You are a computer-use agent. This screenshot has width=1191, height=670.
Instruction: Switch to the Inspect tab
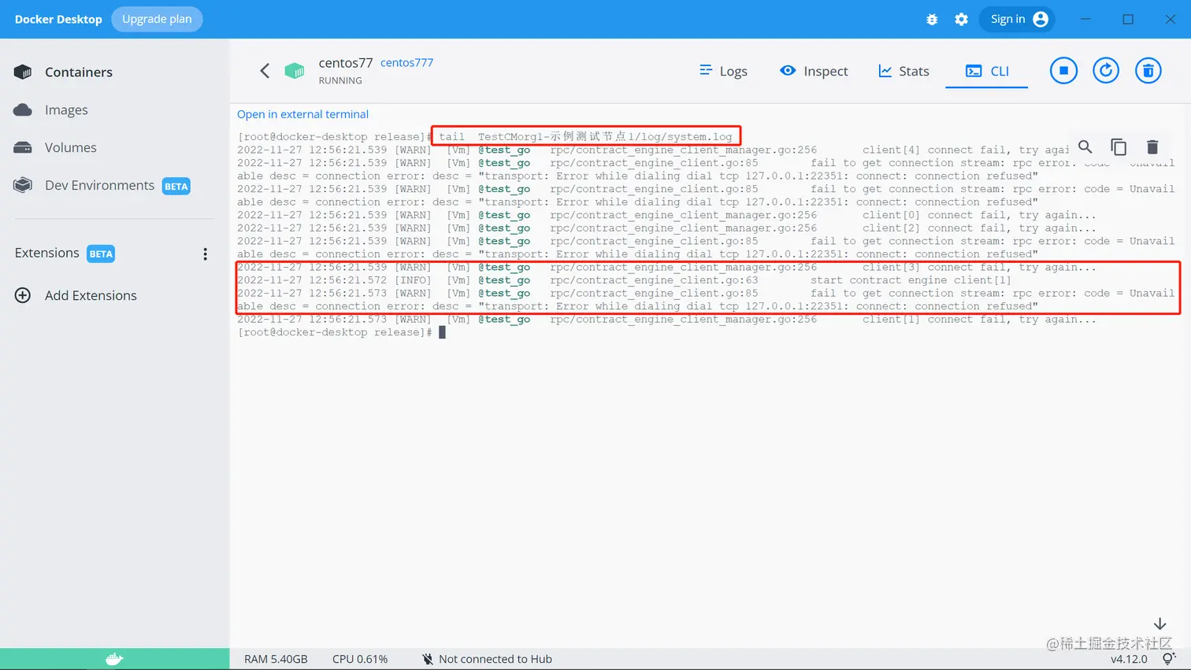coord(814,71)
